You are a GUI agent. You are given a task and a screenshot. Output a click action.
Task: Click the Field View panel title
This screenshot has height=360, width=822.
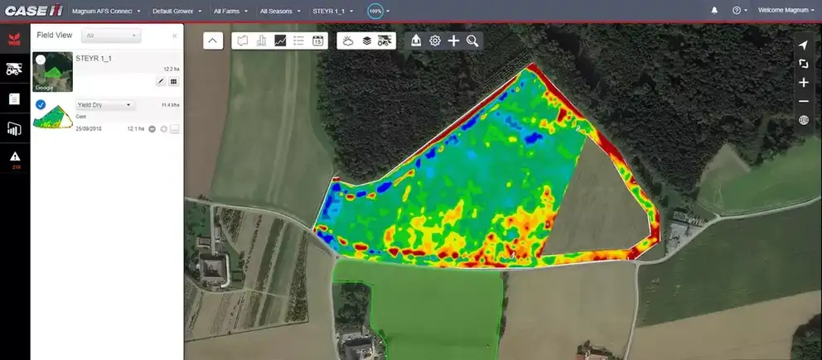pyautogui.click(x=55, y=36)
